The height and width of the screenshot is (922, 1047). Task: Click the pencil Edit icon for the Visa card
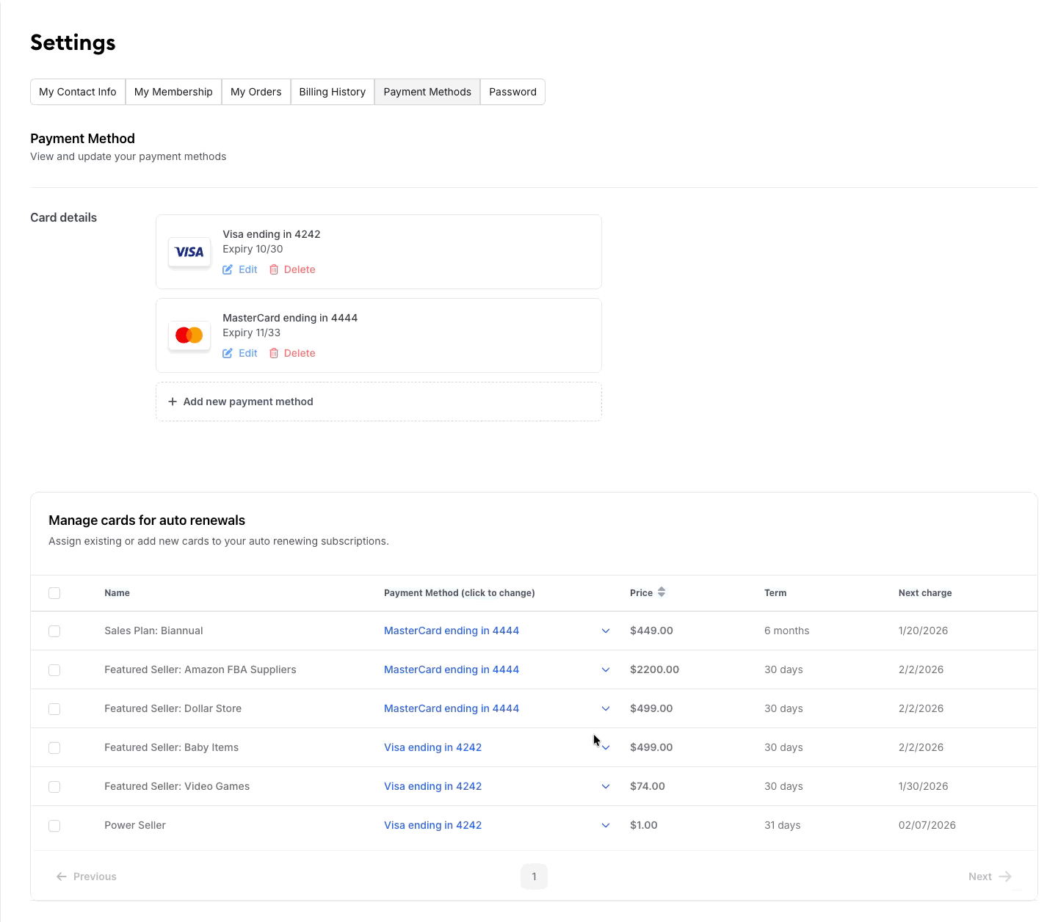coord(228,270)
